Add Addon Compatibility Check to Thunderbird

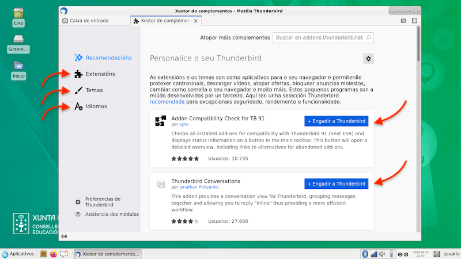[336, 121]
